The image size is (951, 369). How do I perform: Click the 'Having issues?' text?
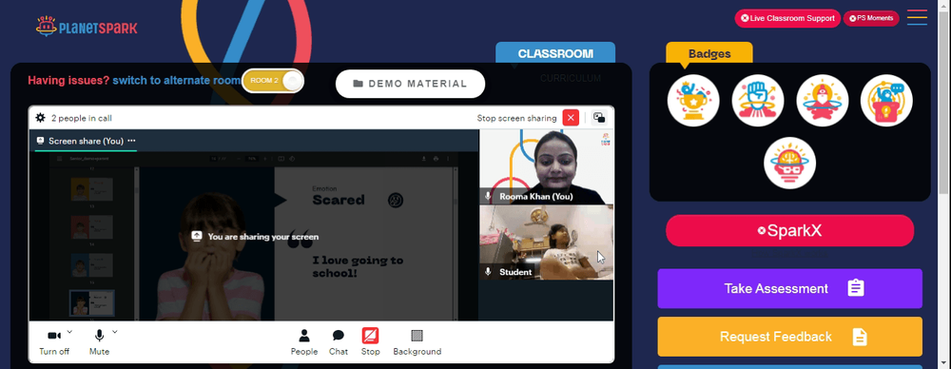click(68, 81)
